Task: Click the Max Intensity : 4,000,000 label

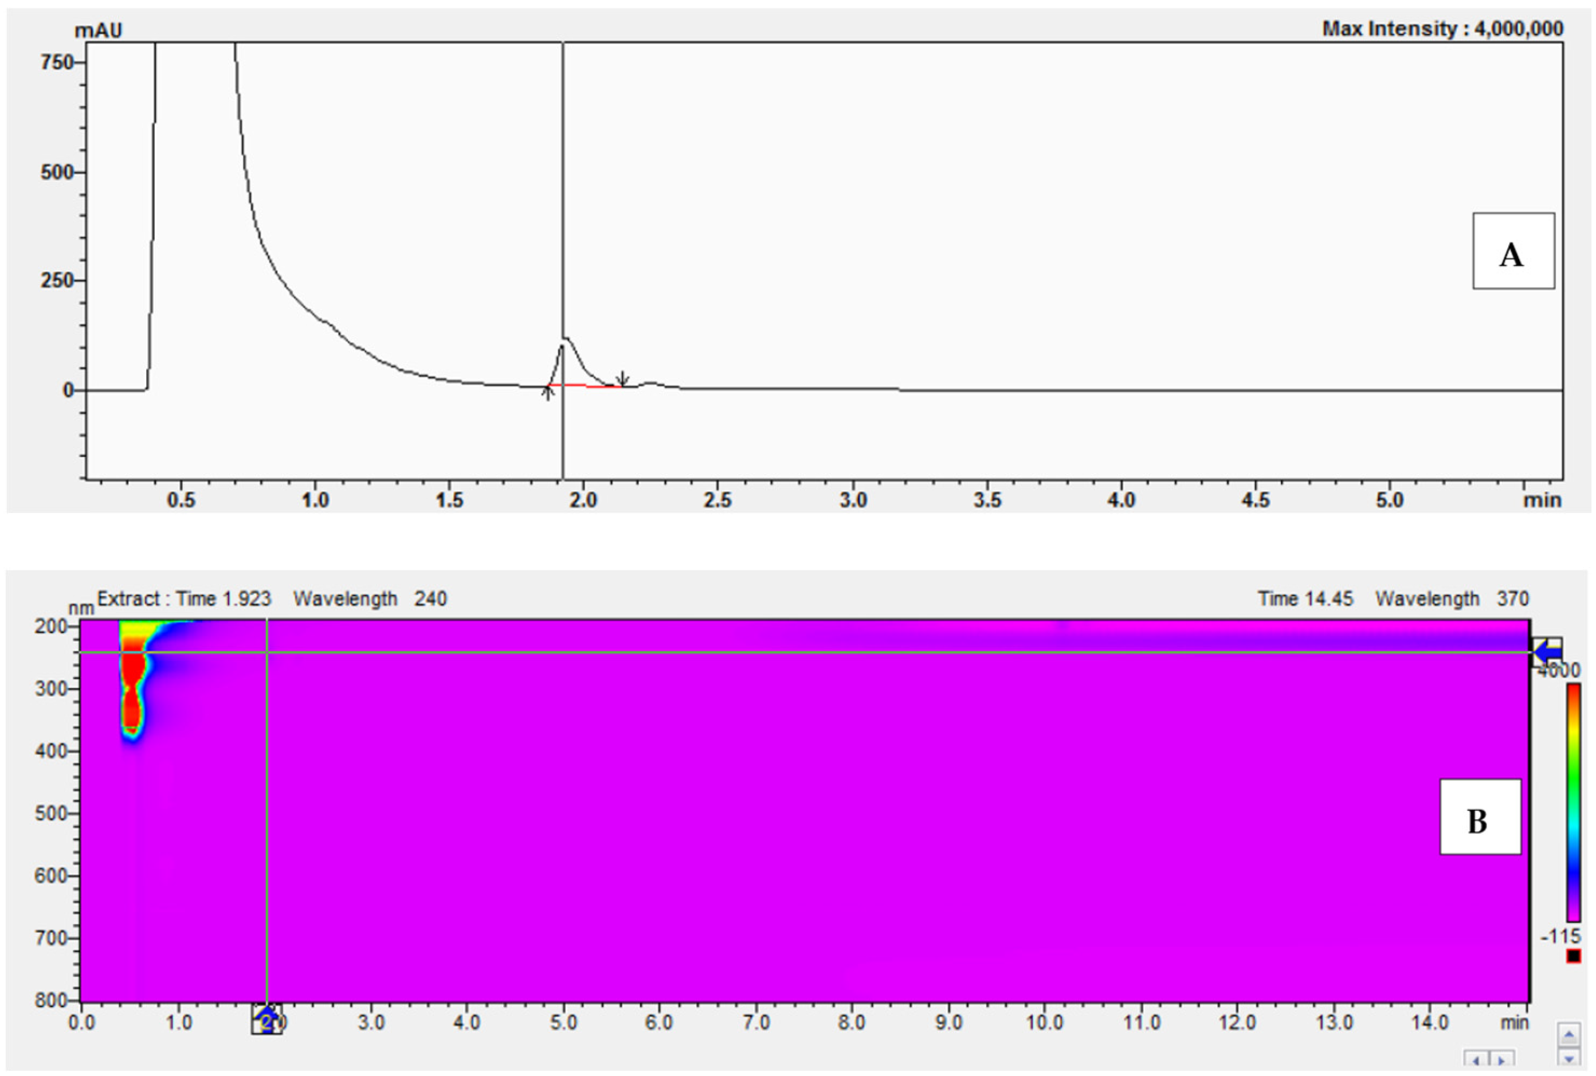Action: [x=1442, y=29]
